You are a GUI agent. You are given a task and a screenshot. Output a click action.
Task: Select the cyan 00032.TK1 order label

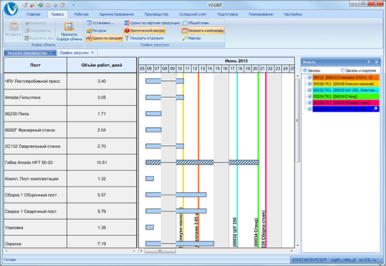pos(345,90)
